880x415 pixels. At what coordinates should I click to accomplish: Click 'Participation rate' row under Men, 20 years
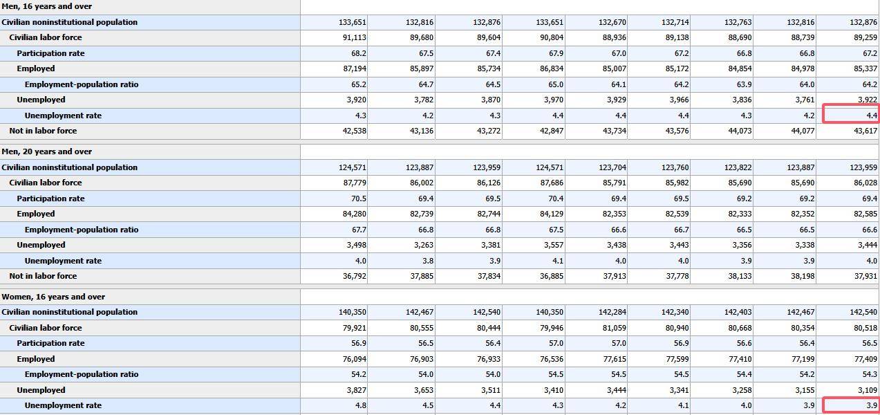[x=50, y=199]
